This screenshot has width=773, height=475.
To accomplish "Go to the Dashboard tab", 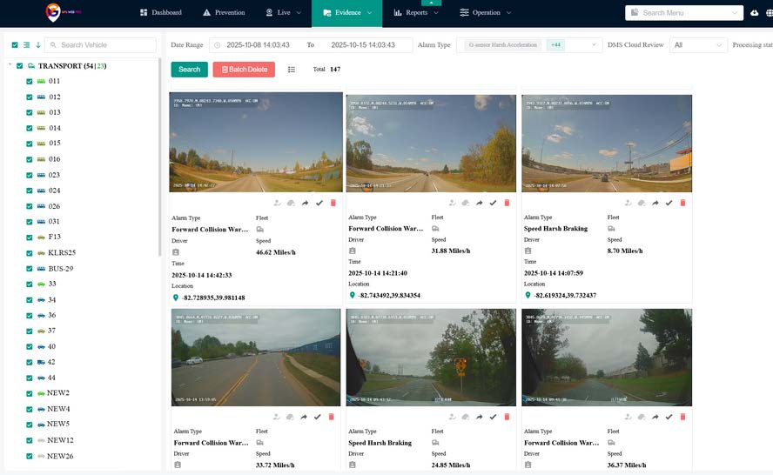I will coord(160,13).
